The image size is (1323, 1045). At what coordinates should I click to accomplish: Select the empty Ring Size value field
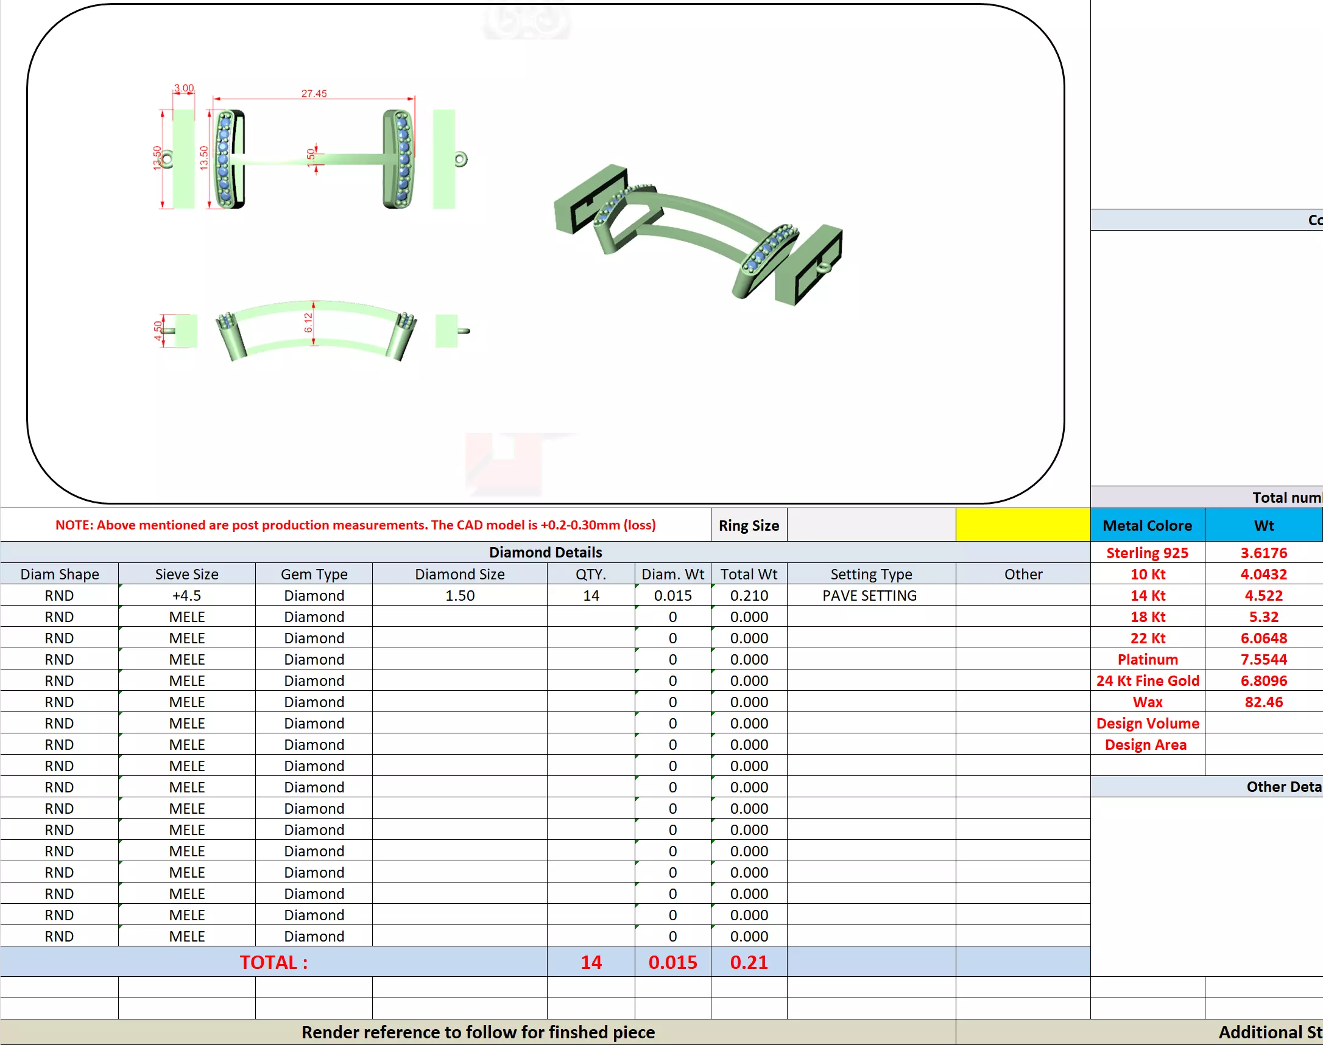coord(870,525)
